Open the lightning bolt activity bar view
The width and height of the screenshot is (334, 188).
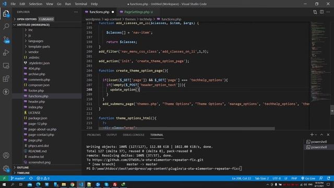point(6,92)
